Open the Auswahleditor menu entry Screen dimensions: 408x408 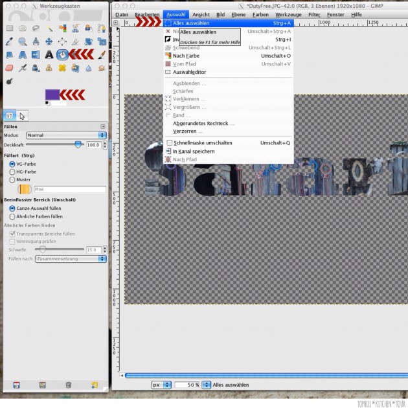229,72
